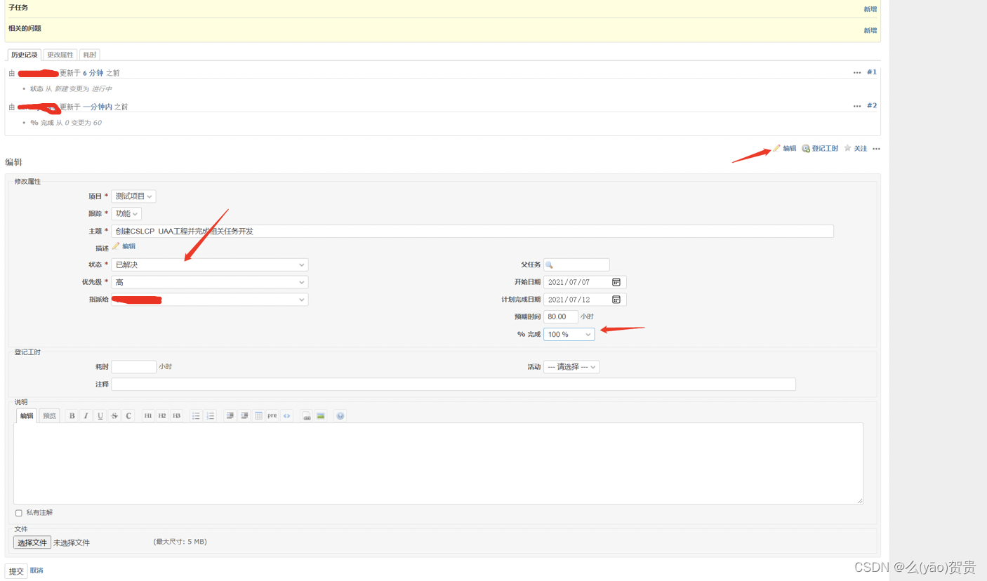Insert image from editor toolbar

tap(321, 416)
